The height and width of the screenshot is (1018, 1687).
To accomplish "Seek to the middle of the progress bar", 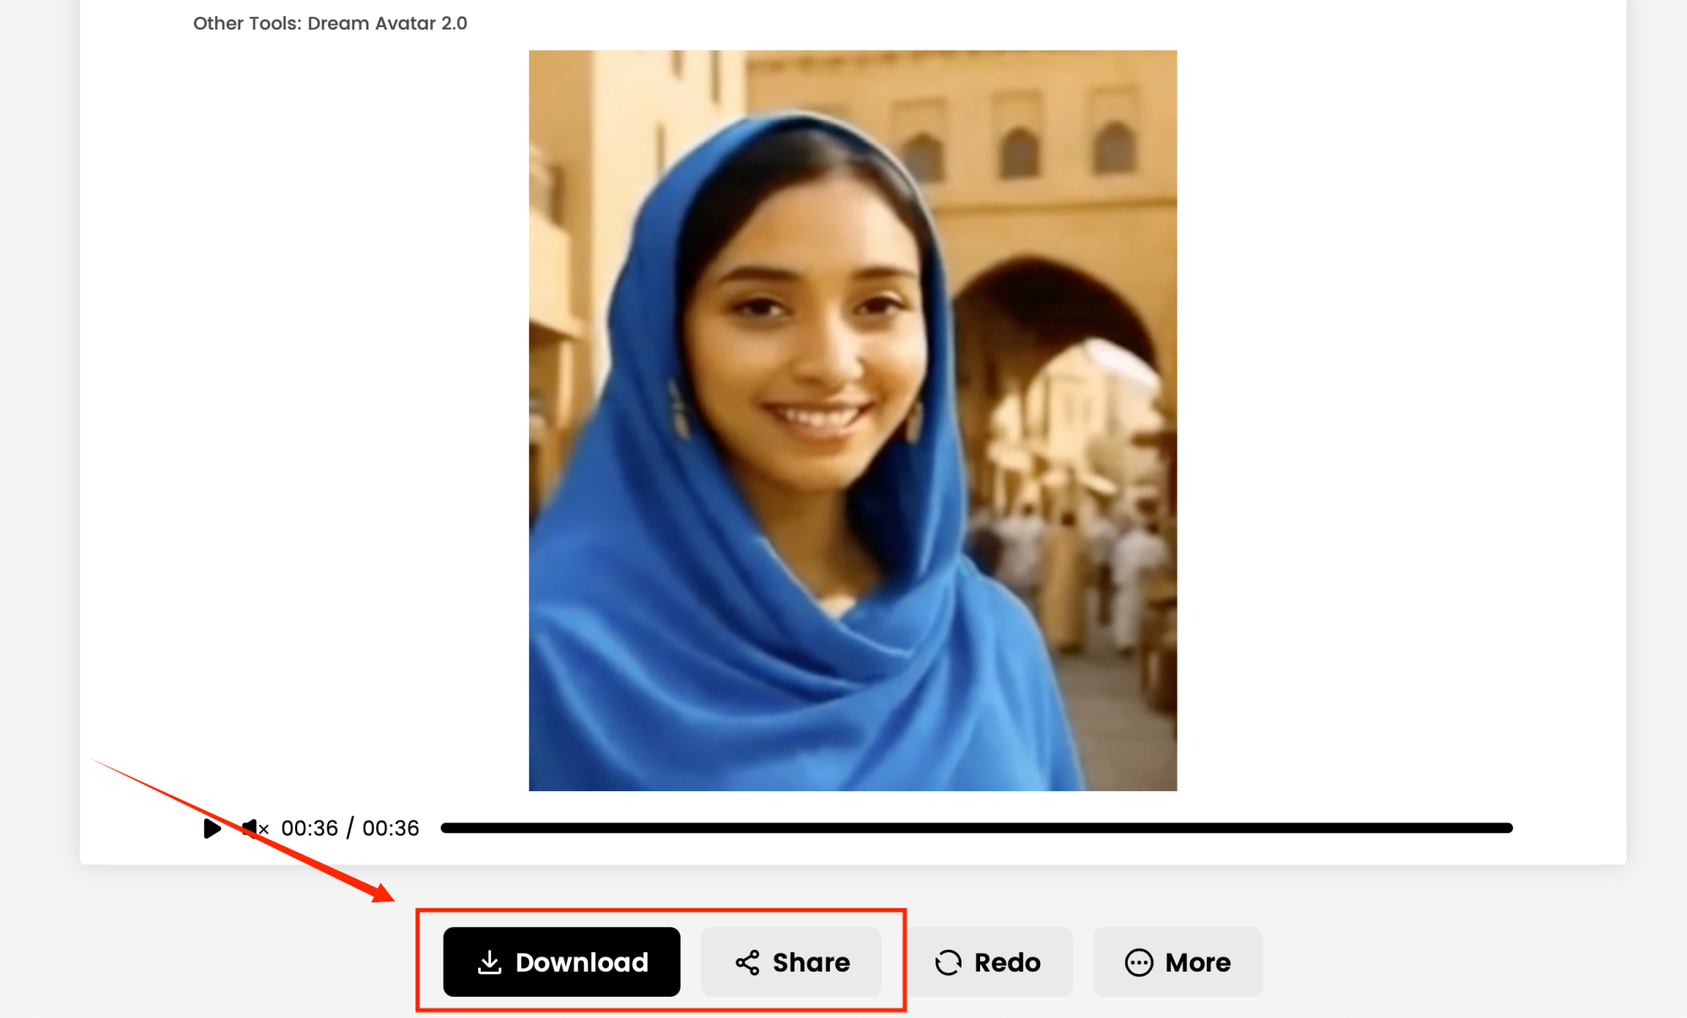I will (x=976, y=828).
